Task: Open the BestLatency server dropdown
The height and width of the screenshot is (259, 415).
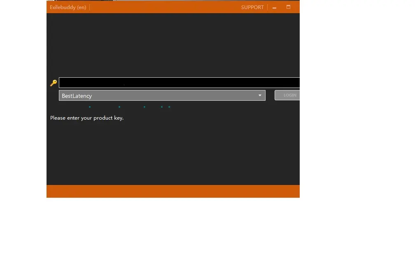Action: click(162, 95)
